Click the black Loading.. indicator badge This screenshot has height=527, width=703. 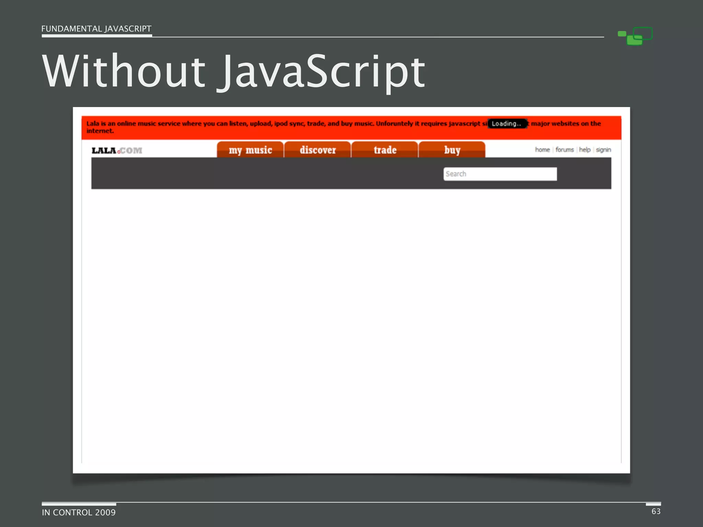coord(507,124)
